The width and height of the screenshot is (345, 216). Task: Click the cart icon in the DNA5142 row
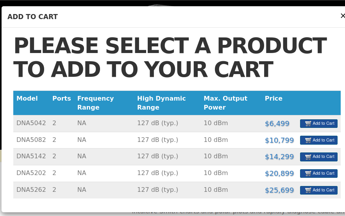308,157
